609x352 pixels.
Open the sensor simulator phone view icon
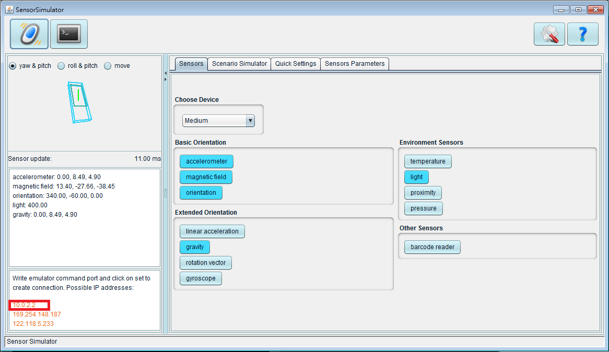tap(29, 34)
